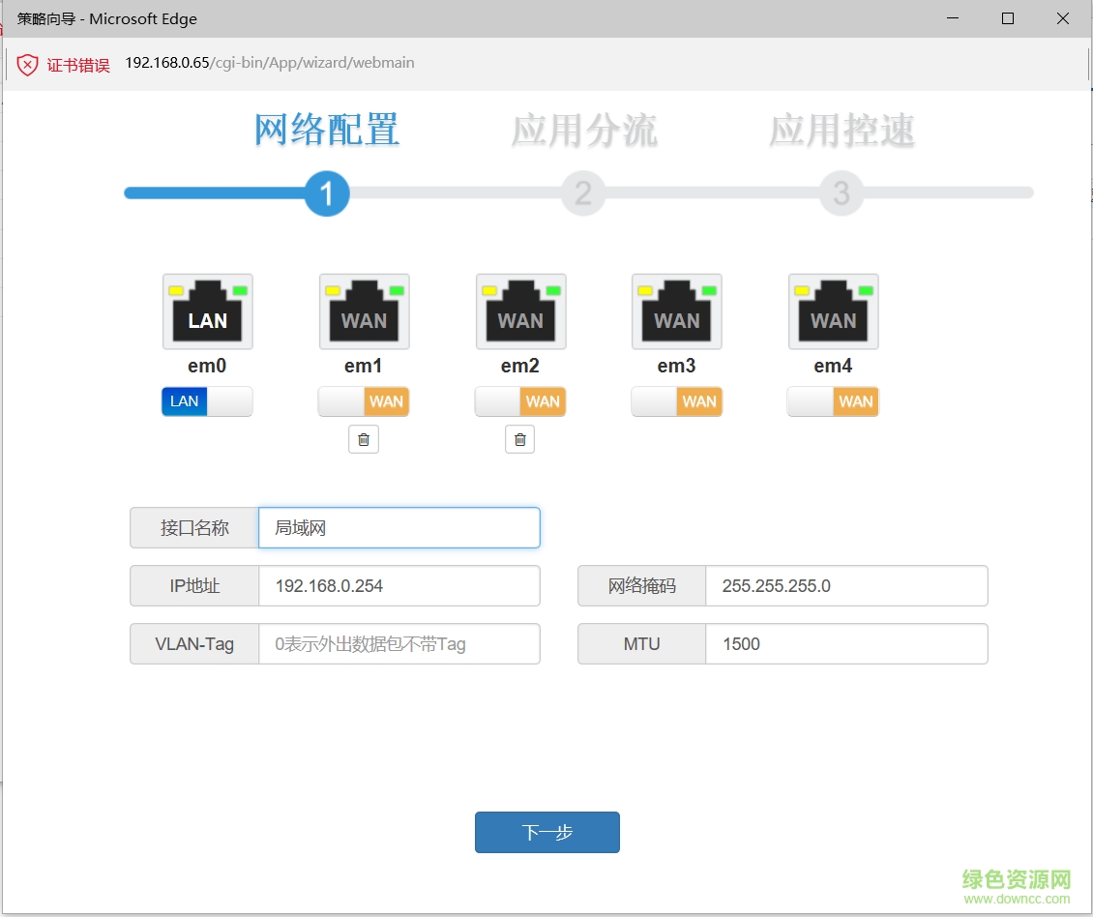Click step 3 circle indicator
The height and width of the screenshot is (917, 1093).
click(842, 193)
